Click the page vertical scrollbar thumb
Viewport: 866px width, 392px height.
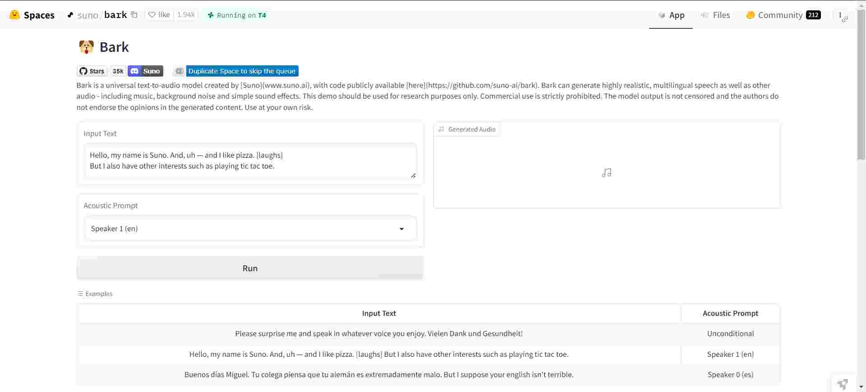(861, 84)
